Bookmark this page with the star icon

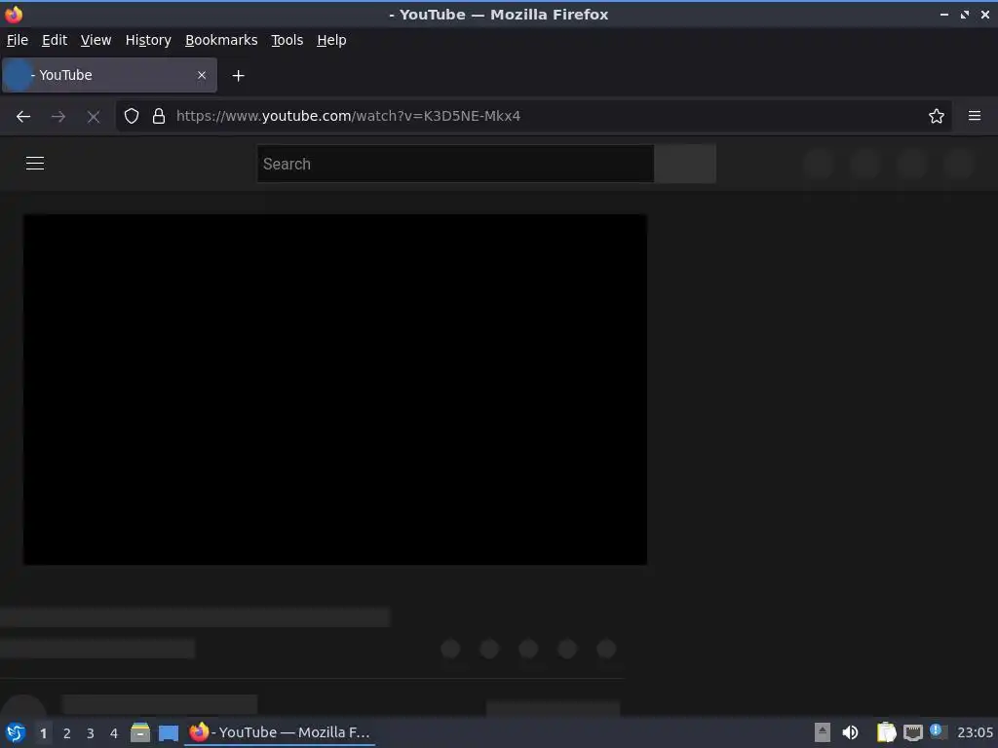click(x=936, y=116)
